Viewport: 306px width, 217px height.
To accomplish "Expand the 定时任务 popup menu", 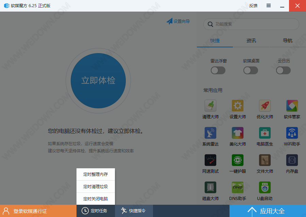I will (x=96, y=211).
